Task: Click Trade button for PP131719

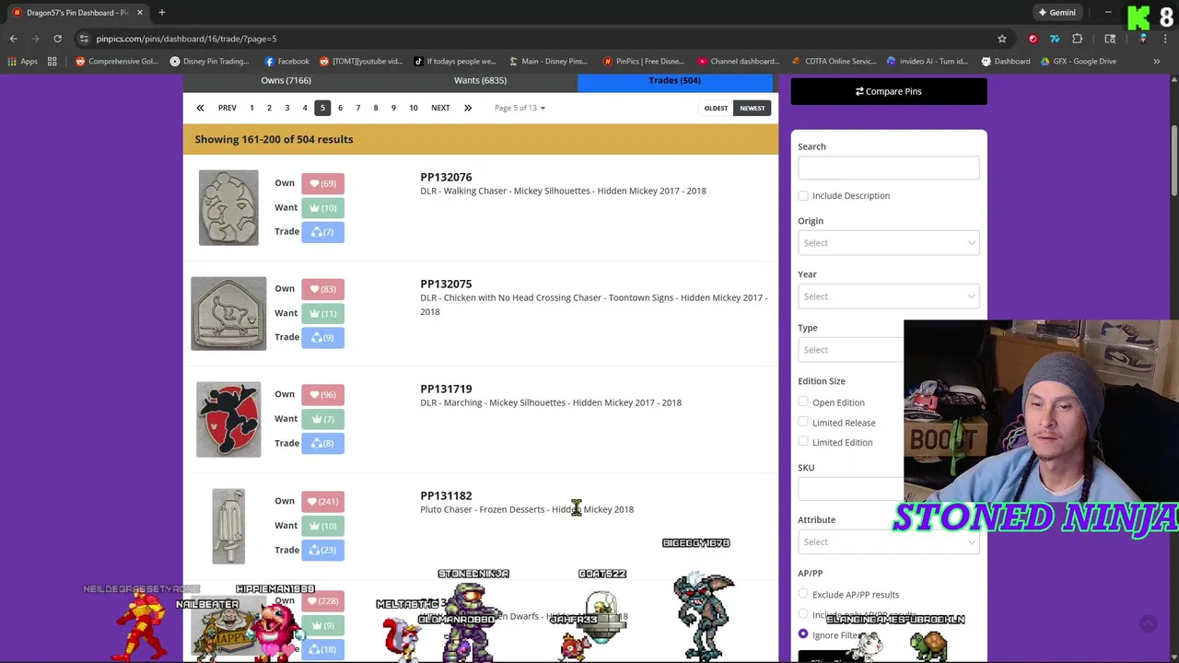Action: [322, 444]
